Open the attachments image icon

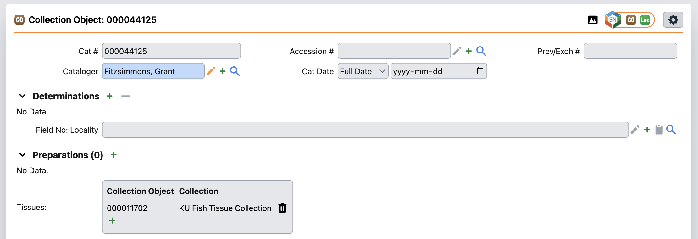point(592,20)
